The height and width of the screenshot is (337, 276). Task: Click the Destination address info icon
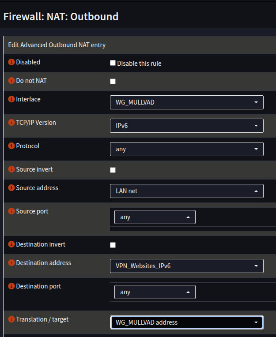(x=11, y=263)
